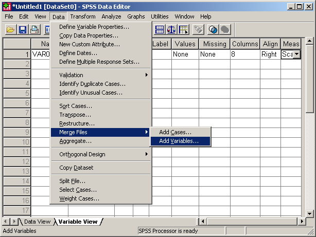The image size is (316, 237).
Task: Click the Select Cases toolbar icon
Action: [183, 30]
